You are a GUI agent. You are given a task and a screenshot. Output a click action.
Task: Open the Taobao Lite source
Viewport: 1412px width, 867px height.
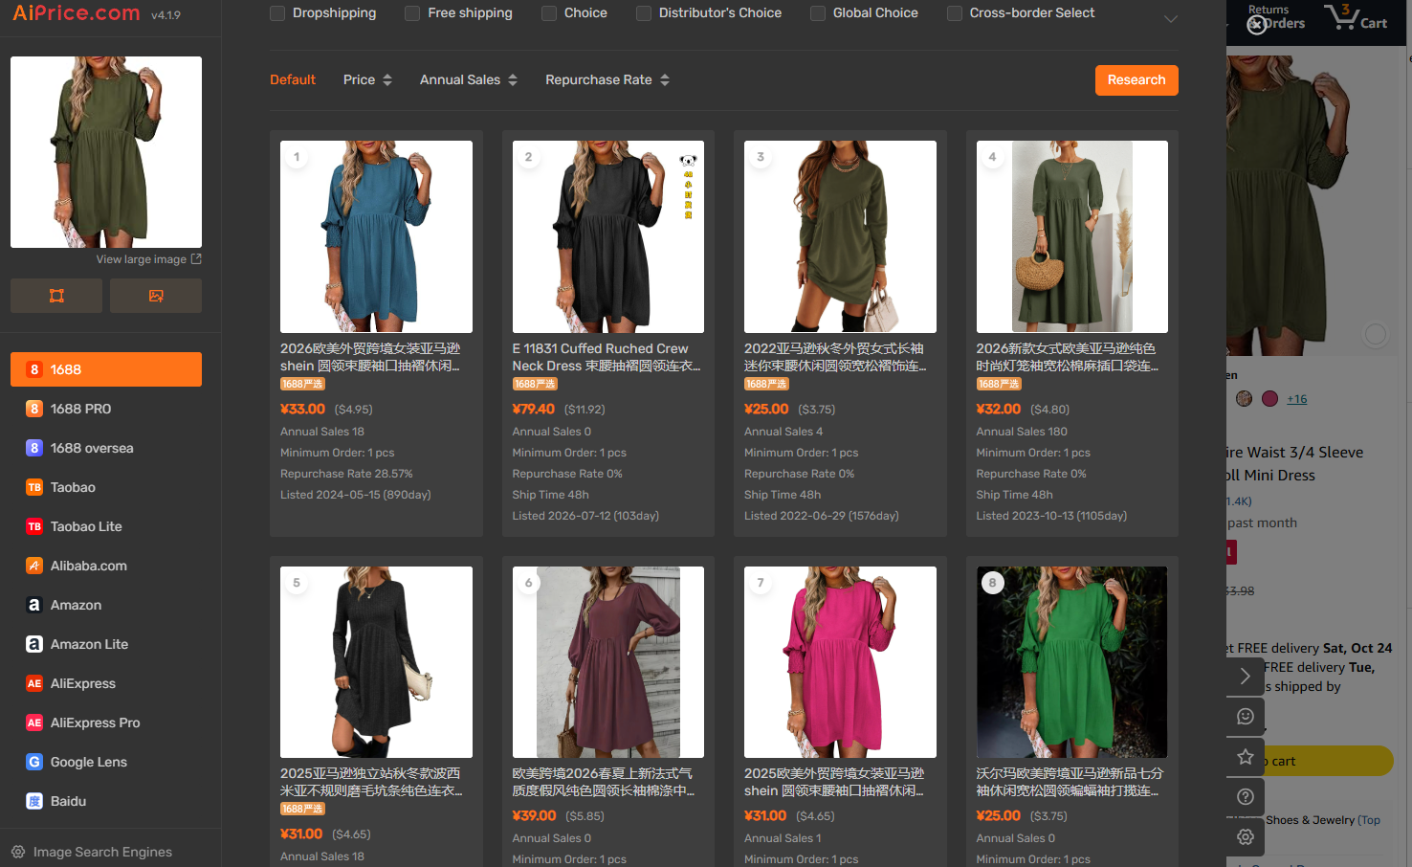(106, 526)
